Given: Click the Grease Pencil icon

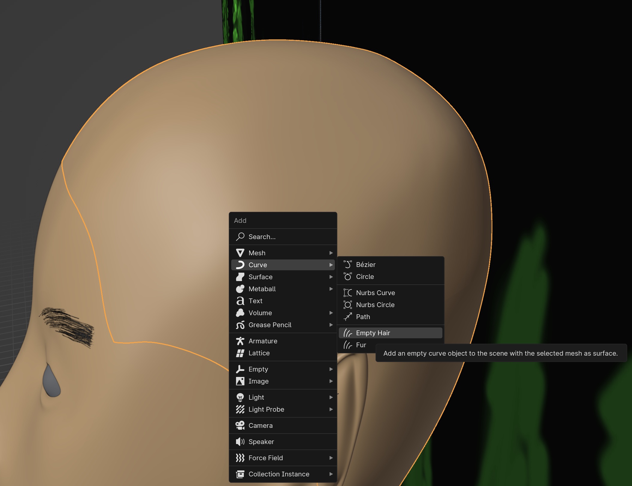Looking at the screenshot, I should (x=240, y=325).
